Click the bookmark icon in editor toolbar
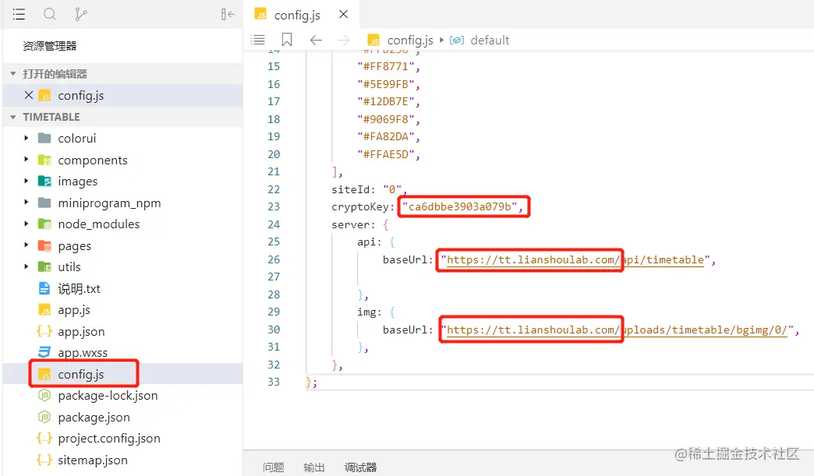The image size is (814, 476). [287, 40]
